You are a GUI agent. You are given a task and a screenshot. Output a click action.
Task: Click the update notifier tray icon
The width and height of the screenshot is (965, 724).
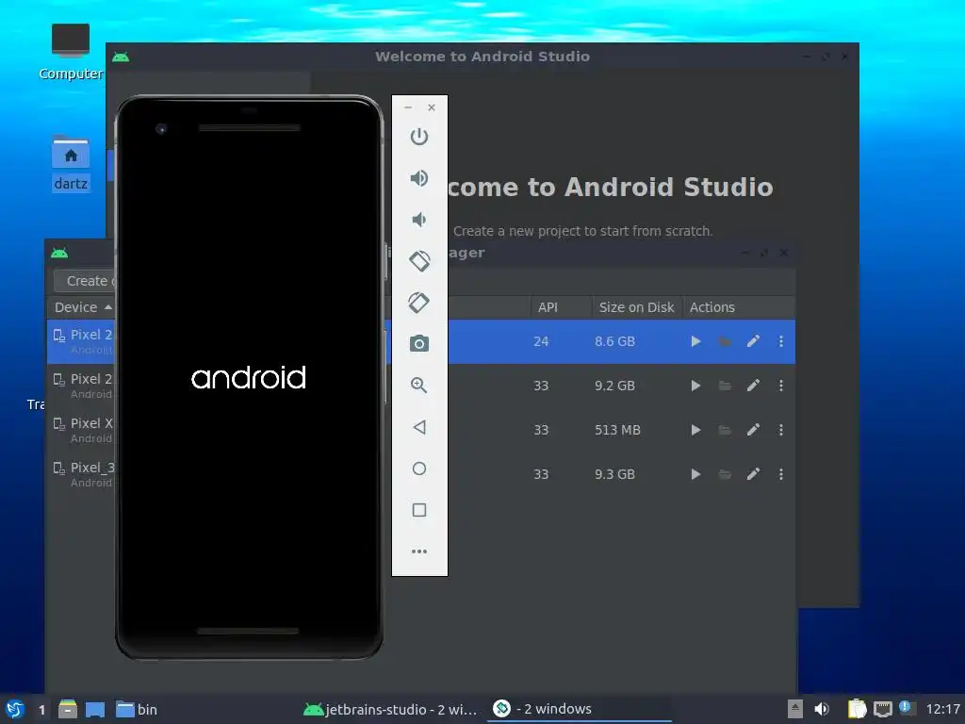906,708
